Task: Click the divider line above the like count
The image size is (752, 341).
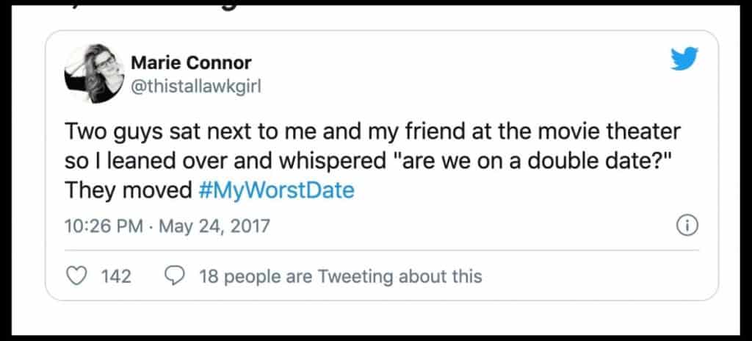Action: click(382, 251)
